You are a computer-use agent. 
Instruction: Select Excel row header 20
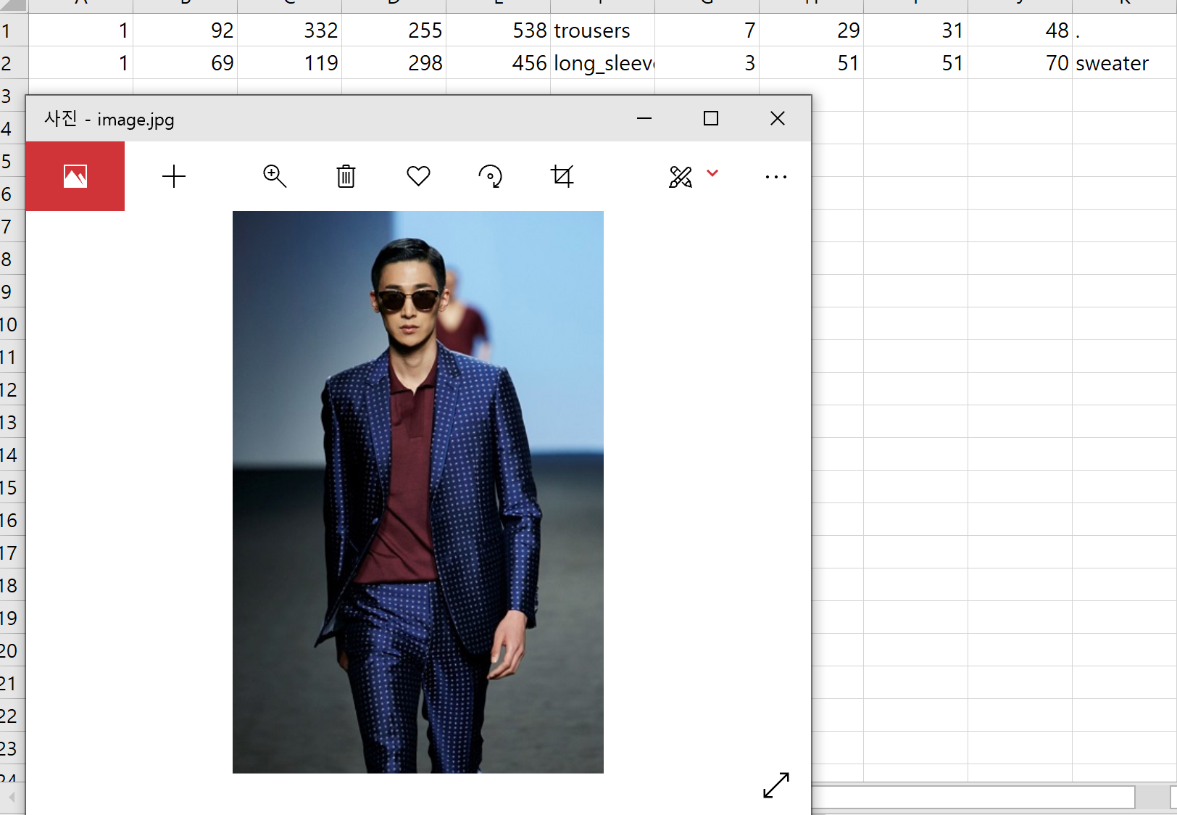[12, 650]
